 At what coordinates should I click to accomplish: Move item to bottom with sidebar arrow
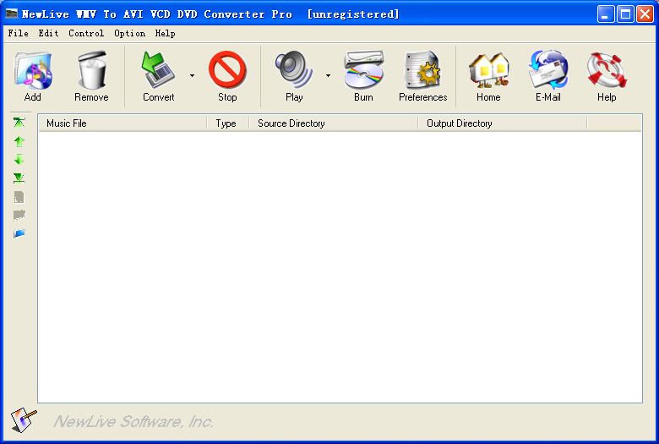click(x=19, y=178)
